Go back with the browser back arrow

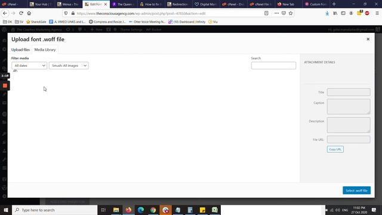(x=5, y=13)
